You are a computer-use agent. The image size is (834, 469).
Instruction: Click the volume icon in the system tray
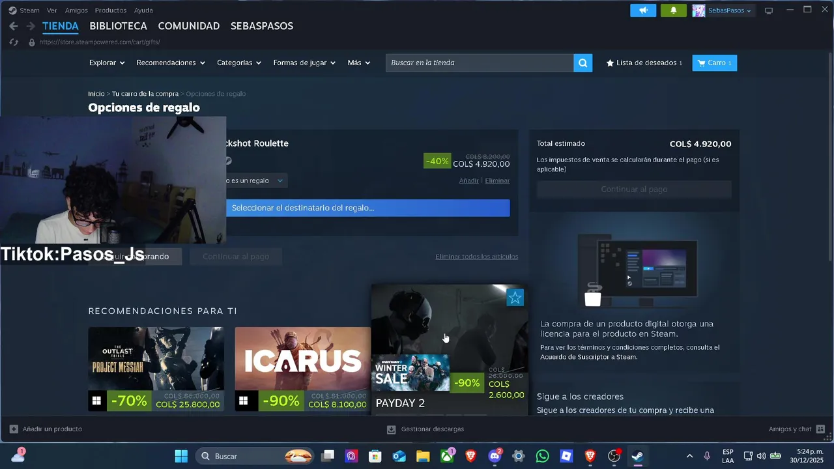click(761, 456)
